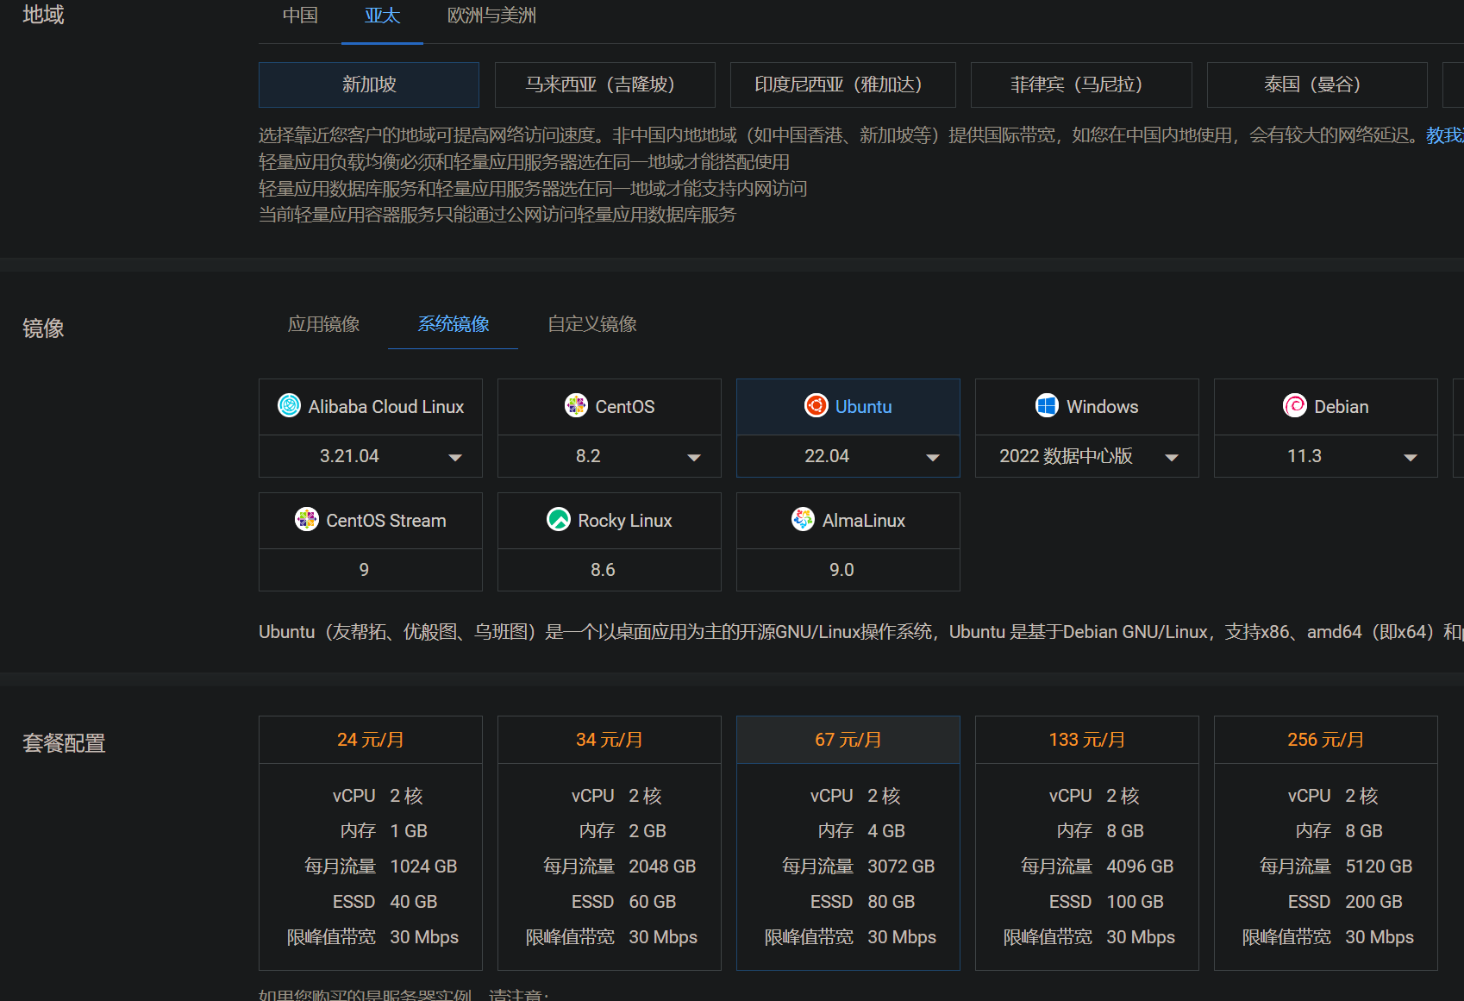The image size is (1464, 1001).
Task: Click the Rocky Linux logo icon
Action: point(559,519)
